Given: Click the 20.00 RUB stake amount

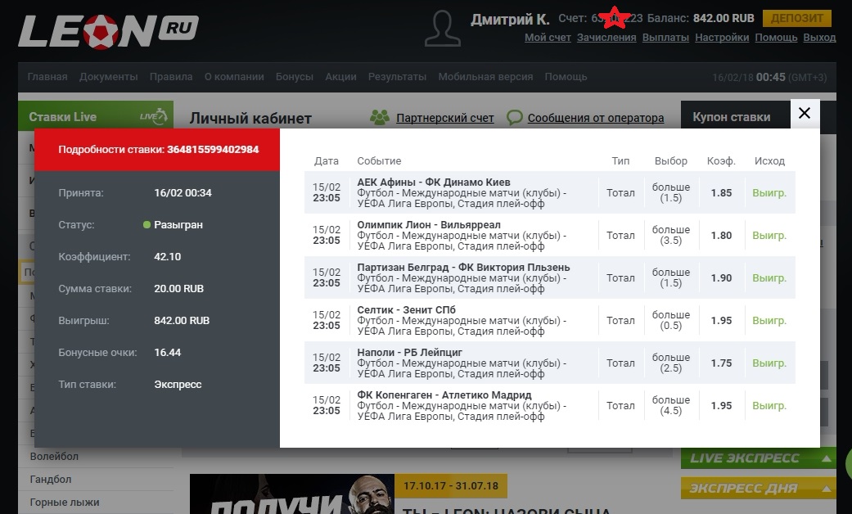Looking at the screenshot, I should pyautogui.click(x=178, y=289).
